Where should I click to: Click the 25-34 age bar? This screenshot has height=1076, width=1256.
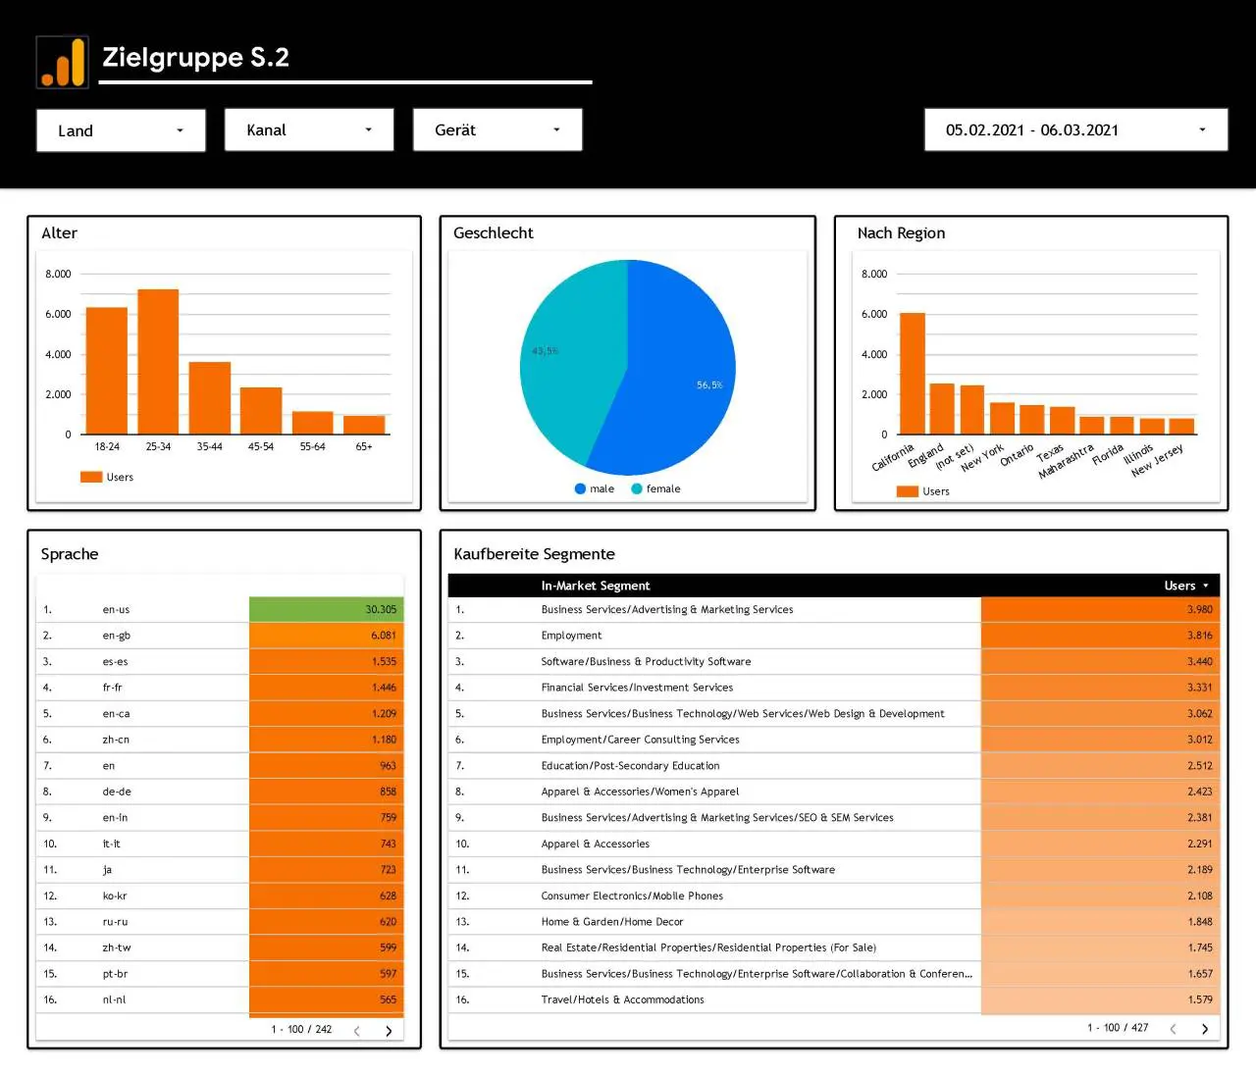pyautogui.click(x=158, y=361)
